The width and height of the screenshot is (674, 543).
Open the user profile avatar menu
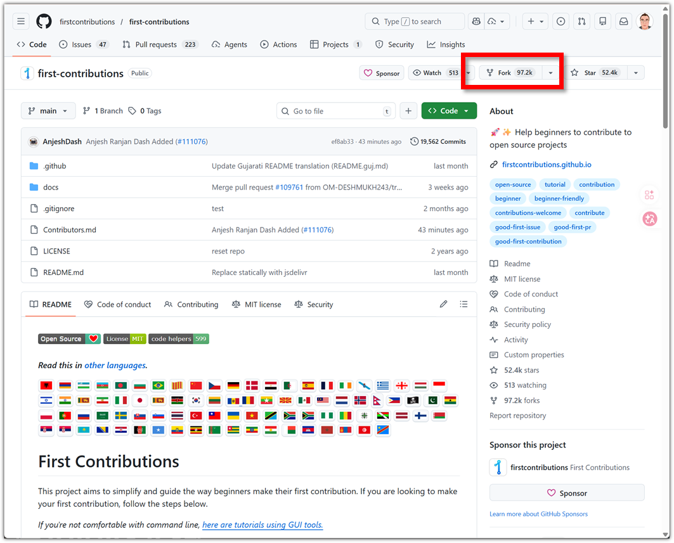(x=644, y=22)
